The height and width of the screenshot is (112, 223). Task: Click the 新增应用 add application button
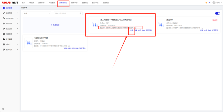coord(55,25)
